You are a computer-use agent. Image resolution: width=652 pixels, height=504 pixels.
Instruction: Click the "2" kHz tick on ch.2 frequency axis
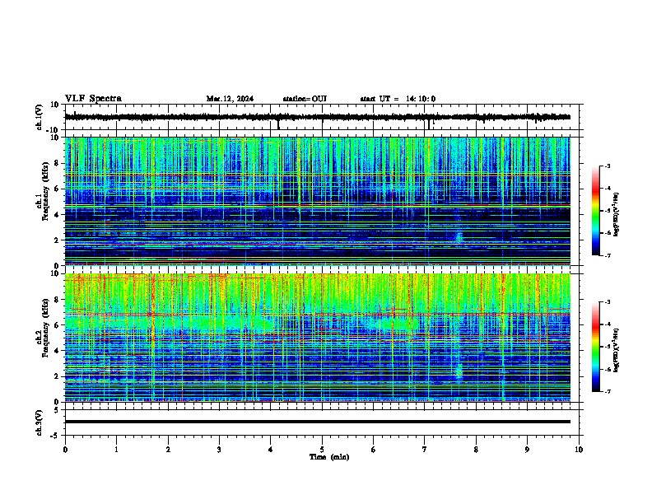pyautogui.click(x=58, y=376)
